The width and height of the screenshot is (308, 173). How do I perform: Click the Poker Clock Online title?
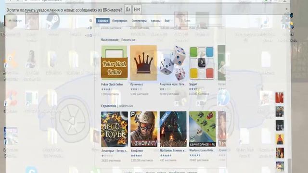pos(112,85)
